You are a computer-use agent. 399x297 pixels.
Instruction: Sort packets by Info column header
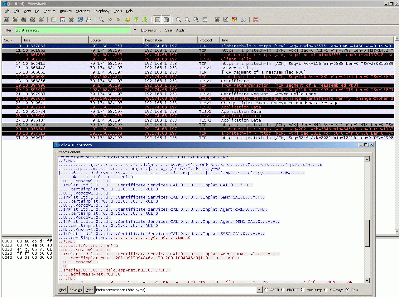tap(307, 40)
